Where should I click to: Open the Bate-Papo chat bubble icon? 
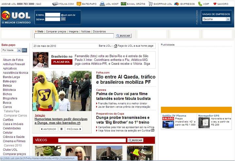[79, 4]
